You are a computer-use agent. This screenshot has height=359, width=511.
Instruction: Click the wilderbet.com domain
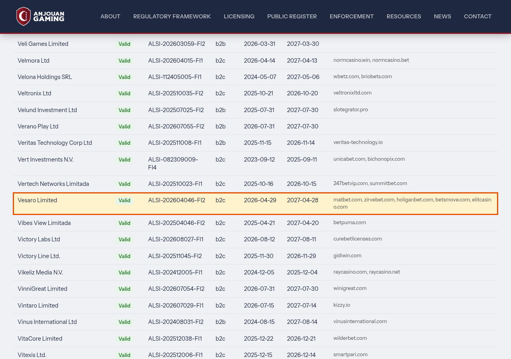point(350,338)
